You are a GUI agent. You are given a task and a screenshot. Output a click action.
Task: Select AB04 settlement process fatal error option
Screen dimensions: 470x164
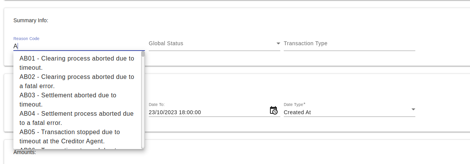point(77,118)
